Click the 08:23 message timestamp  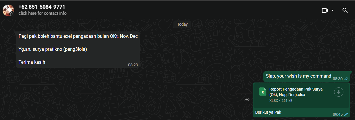point(133,65)
